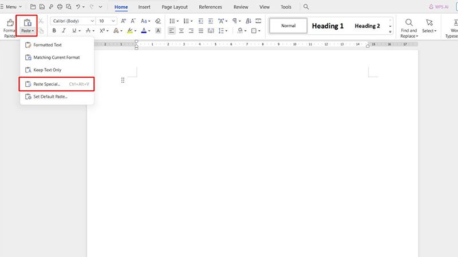Switch to the Insert tab
Image resolution: width=458 pixels, height=257 pixels.
[144, 7]
